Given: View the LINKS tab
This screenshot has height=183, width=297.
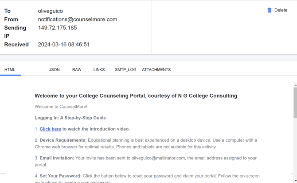Looking at the screenshot, I should coord(99,70).
